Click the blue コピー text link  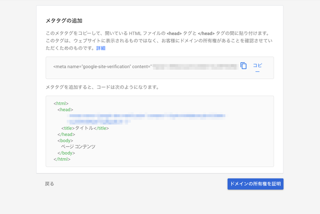tap(257, 68)
